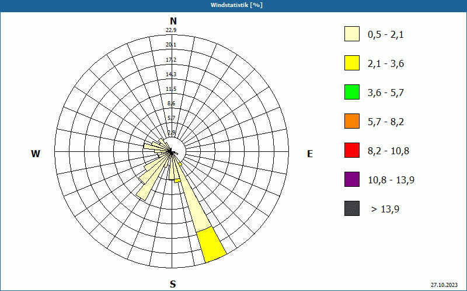467x291 pixels.
Task: Click the 17,2 ring scale value
Action: pyautogui.click(x=171, y=60)
